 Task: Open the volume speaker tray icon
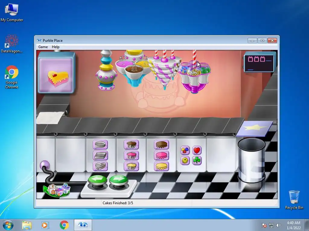279,225
